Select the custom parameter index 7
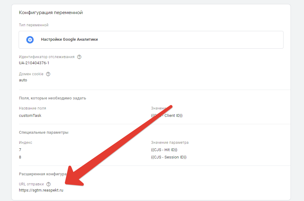Screen dimensions: 304x201 (20, 150)
